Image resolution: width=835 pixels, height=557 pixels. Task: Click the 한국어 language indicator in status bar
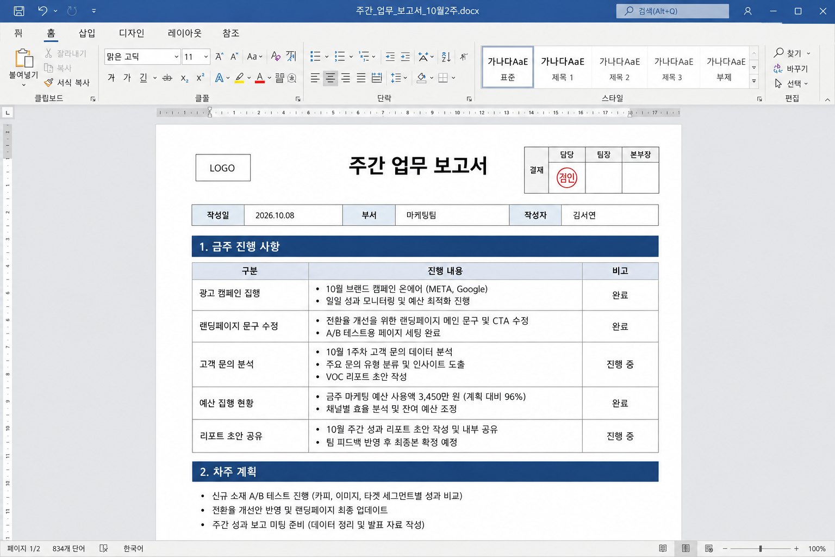[x=133, y=548]
